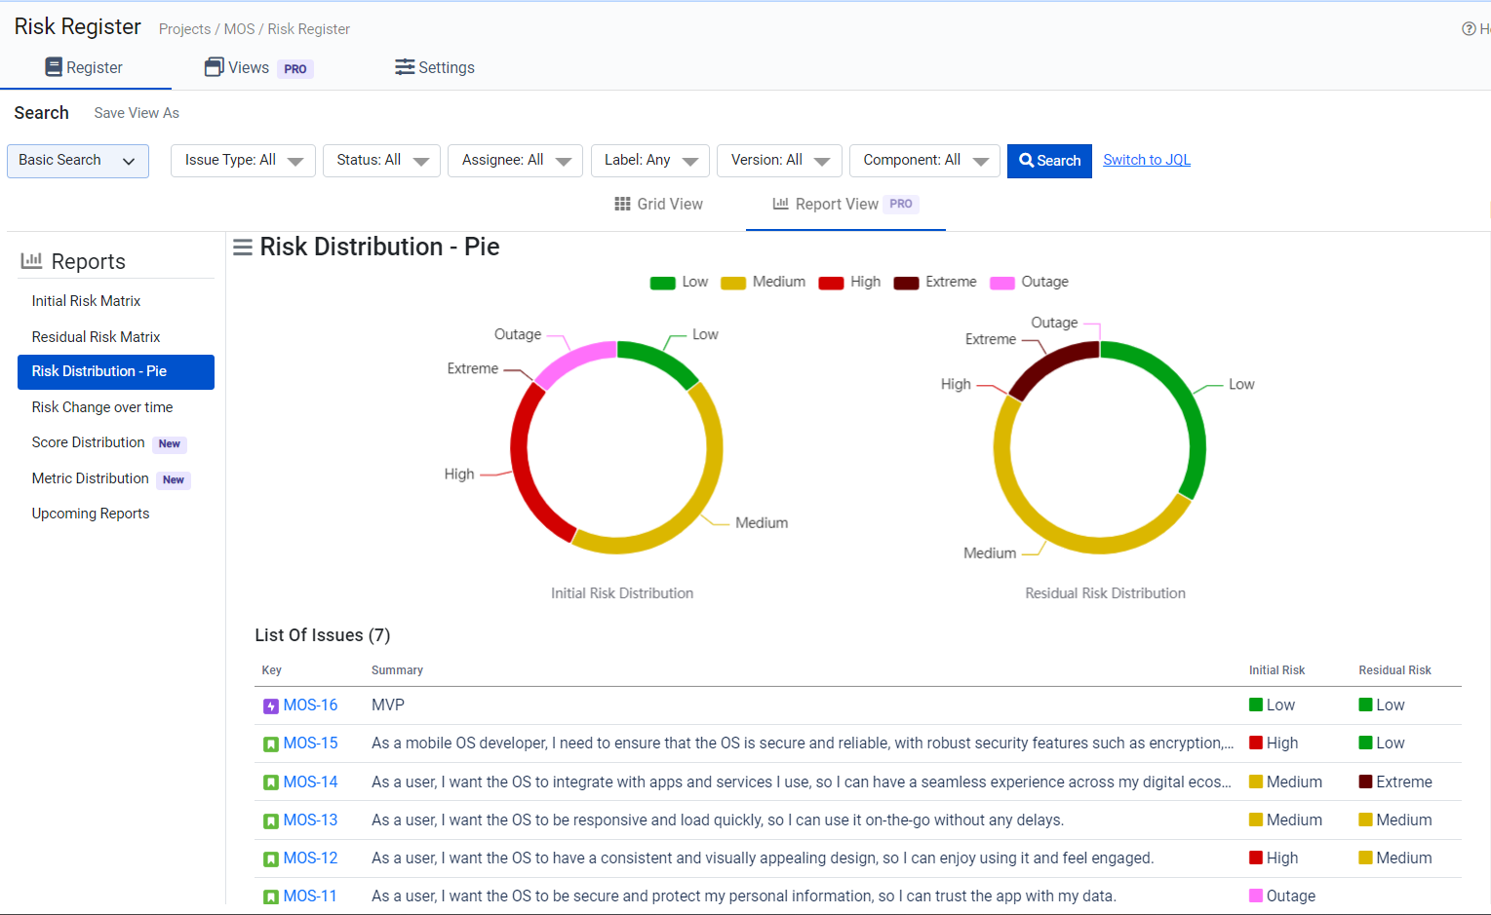Viewport: 1491px width, 915px height.
Task: Open the Basic Search dropdown
Action: pos(78,161)
